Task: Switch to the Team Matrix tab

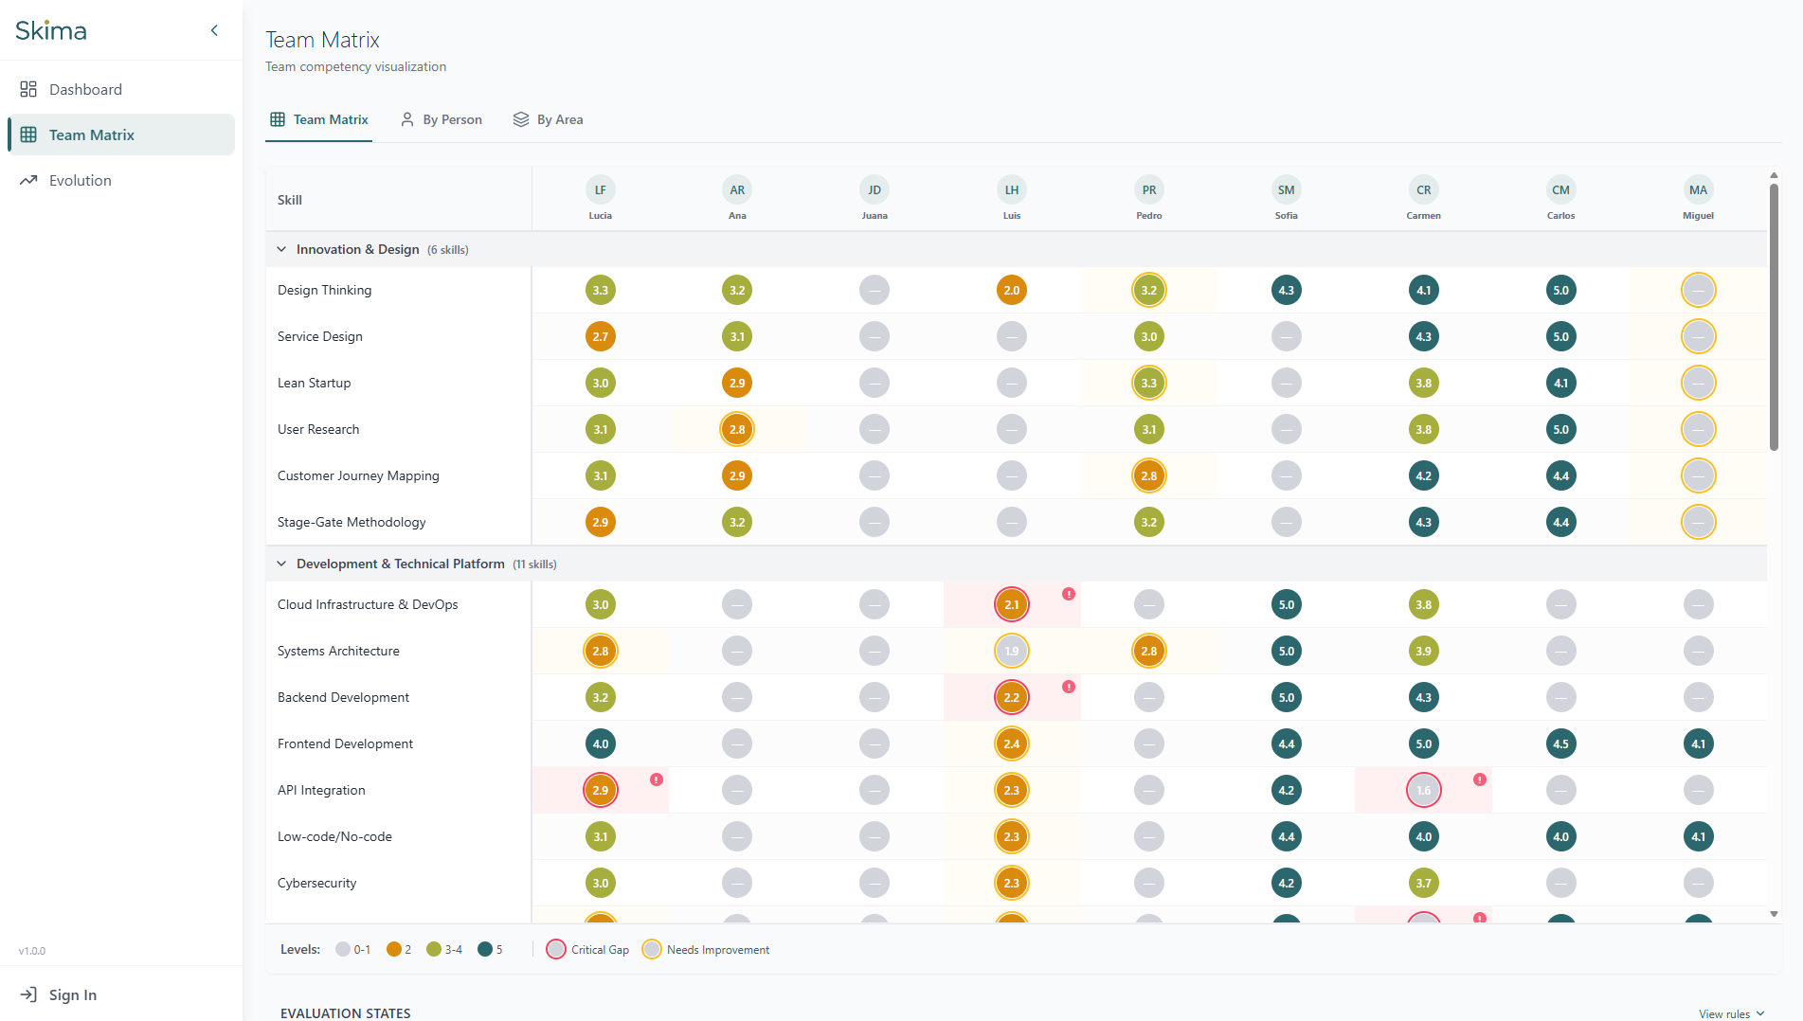Action: pos(318,119)
